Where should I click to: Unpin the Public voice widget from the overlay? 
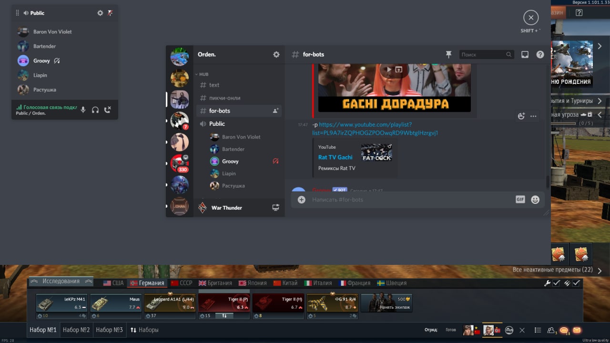coord(110,13)
